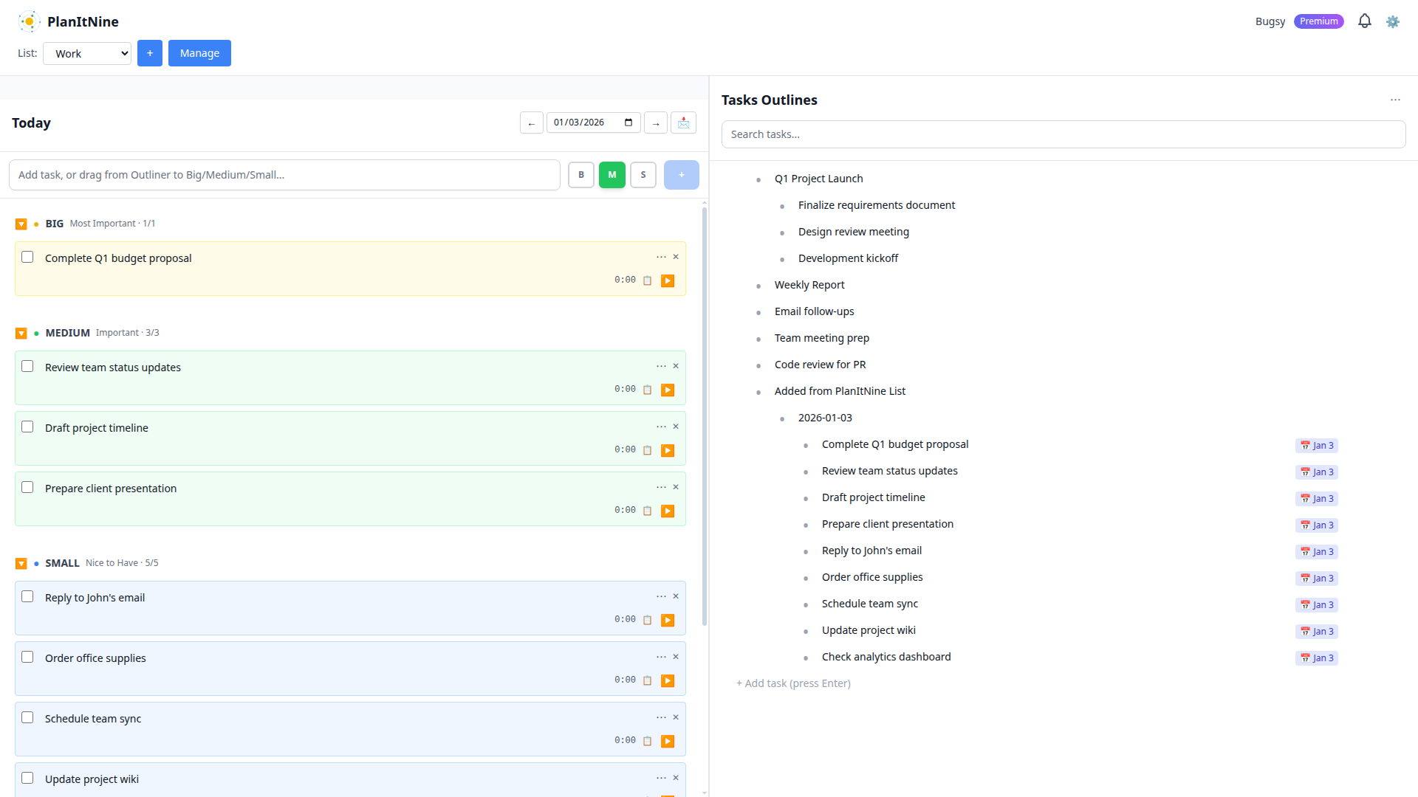Image resolution: width=1418 pixels, height=797 pixels.
Task: Click the Manage button
Action: point(199,53)
